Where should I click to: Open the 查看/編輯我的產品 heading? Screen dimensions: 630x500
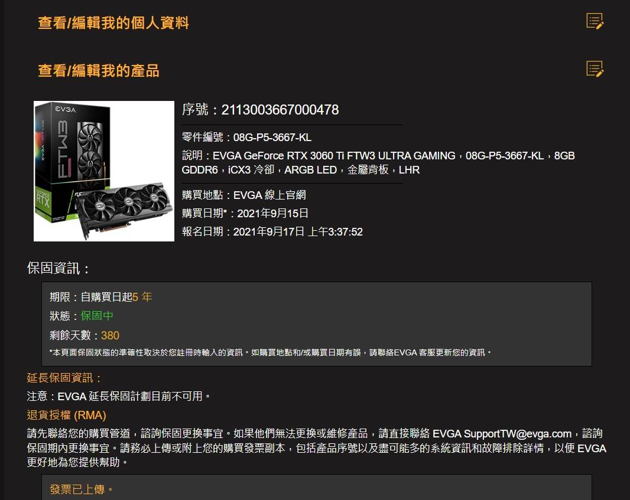[99, 71]
